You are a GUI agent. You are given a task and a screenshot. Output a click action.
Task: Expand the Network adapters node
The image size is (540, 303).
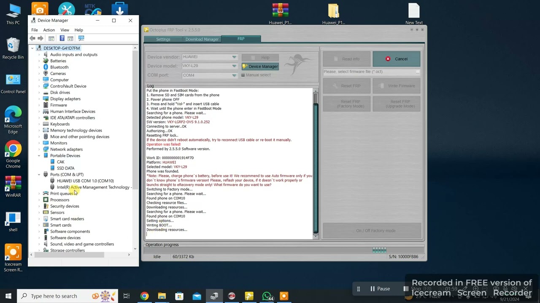coord(39,149)
